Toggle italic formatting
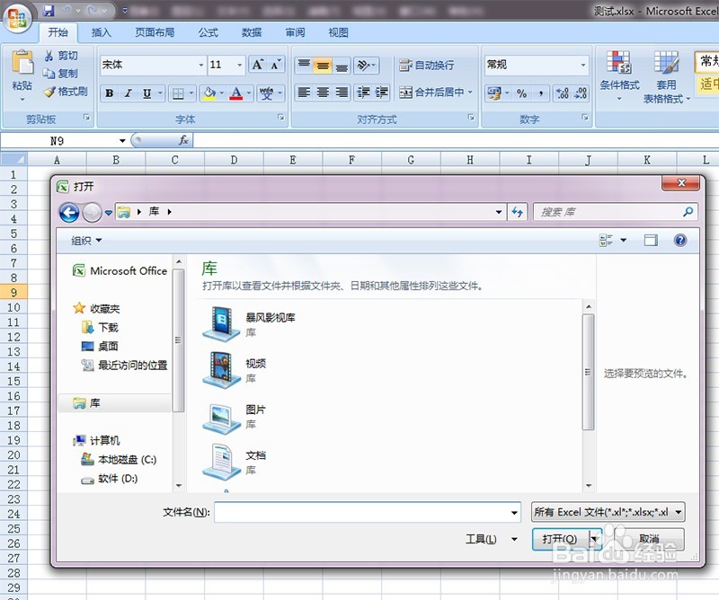This screenshot has height=600, width=719. [128, 93]
